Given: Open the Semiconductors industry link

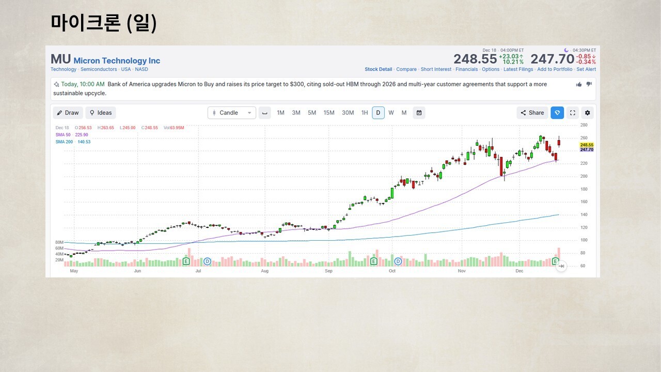Looking at the screenshot, I should (x=99, y=69).
